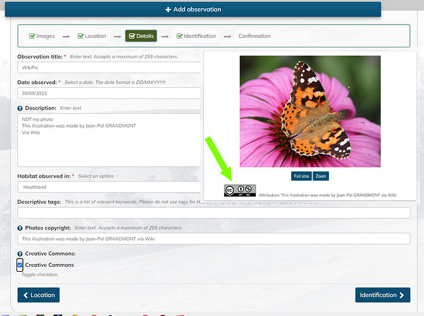Proceed with the Identification button

click(x=383, y=295)
